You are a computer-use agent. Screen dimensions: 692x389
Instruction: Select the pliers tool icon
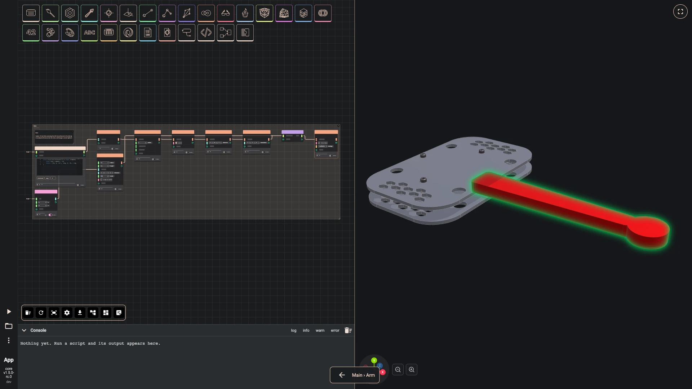(89, 13)
